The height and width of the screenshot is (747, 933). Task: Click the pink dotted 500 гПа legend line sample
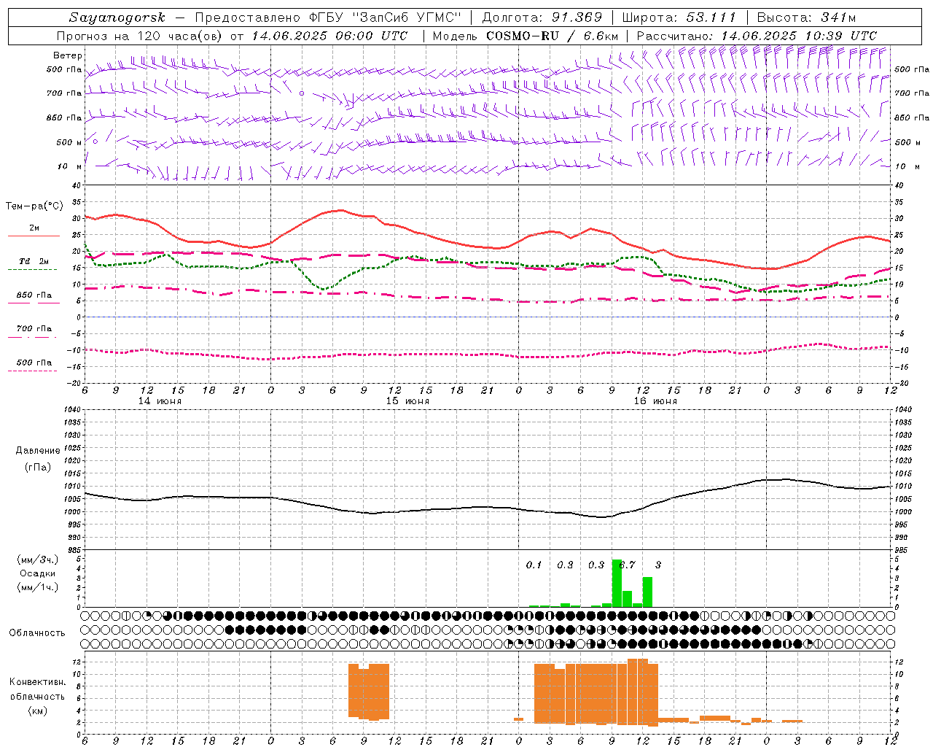tap(32, 371)
